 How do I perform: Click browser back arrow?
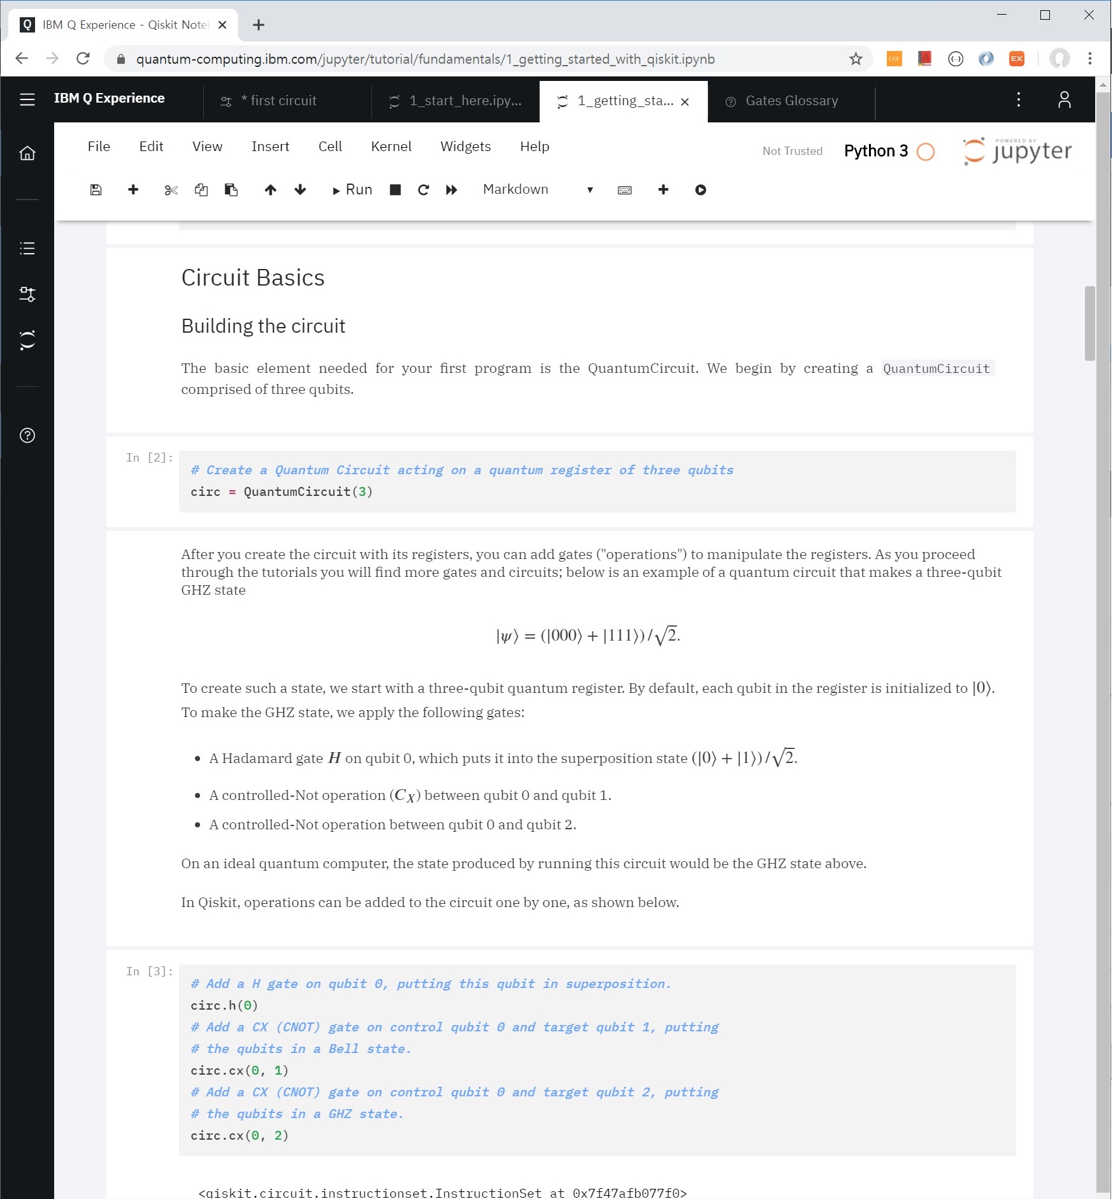(x=22, y=59)
